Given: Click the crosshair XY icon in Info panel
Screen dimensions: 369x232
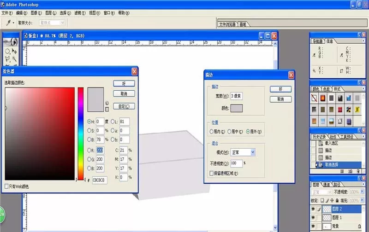Looking at the screenshot, I should pos(314,70).
